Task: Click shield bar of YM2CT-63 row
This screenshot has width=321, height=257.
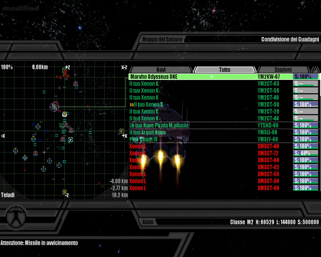Action: [306, 84]
